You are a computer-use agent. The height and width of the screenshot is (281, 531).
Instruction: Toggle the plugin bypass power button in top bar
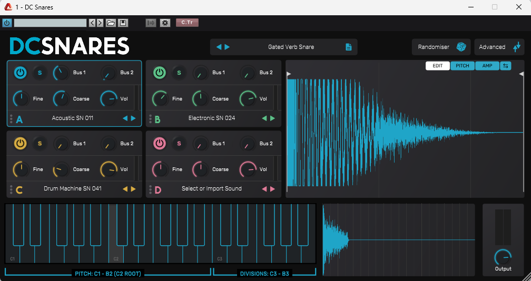click(7, 23)
